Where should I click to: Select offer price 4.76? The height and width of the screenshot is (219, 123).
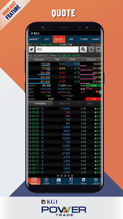click(x=77, y=82)
